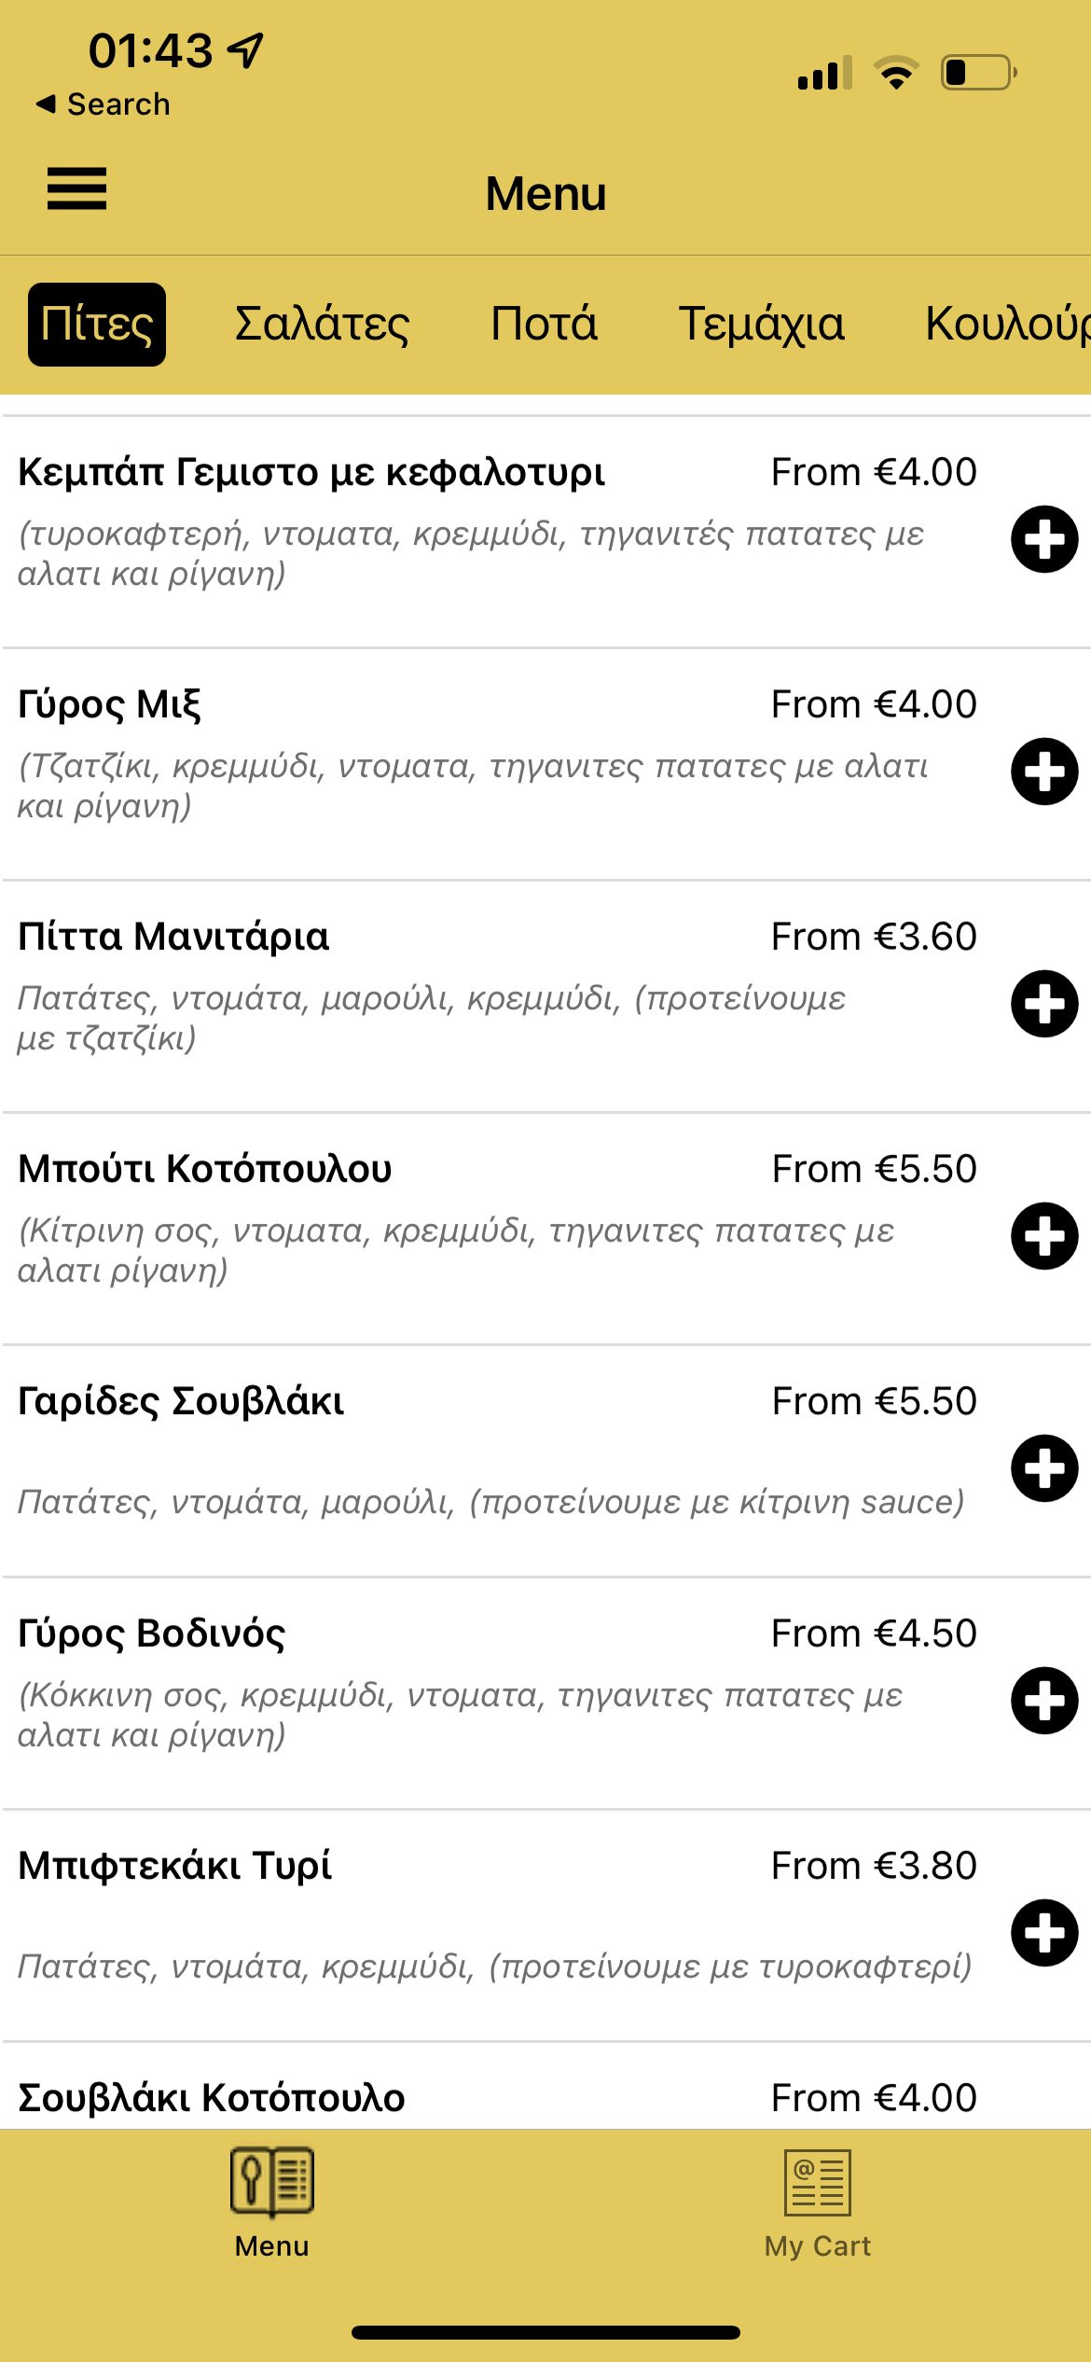The width and height of the screenshot is (1091, 2362).
Task: Switch to the Σαλάτες category tab
Action: click(322, 325)
